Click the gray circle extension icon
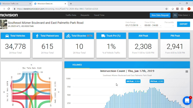 173,9
